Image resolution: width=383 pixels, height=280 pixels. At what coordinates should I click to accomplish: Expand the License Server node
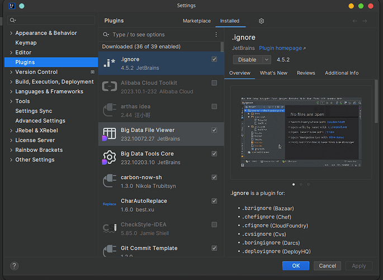pyautogui.click(x=11, y=141)
